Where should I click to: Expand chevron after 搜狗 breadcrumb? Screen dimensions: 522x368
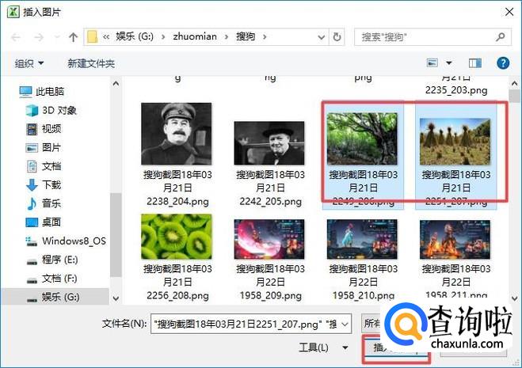[x=265, y=36]
